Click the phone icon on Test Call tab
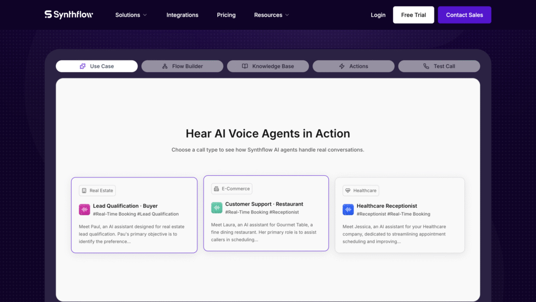Screen dimensions: 536x302 click(426, 66)
